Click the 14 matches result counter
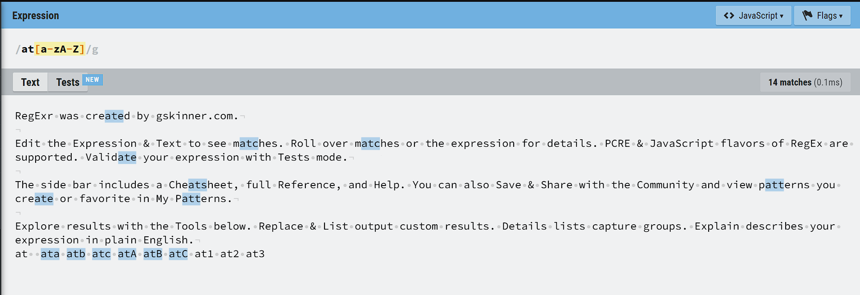 pyautogui.click(x=805, y=82)
